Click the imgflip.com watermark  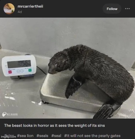[x=8, y=137]
